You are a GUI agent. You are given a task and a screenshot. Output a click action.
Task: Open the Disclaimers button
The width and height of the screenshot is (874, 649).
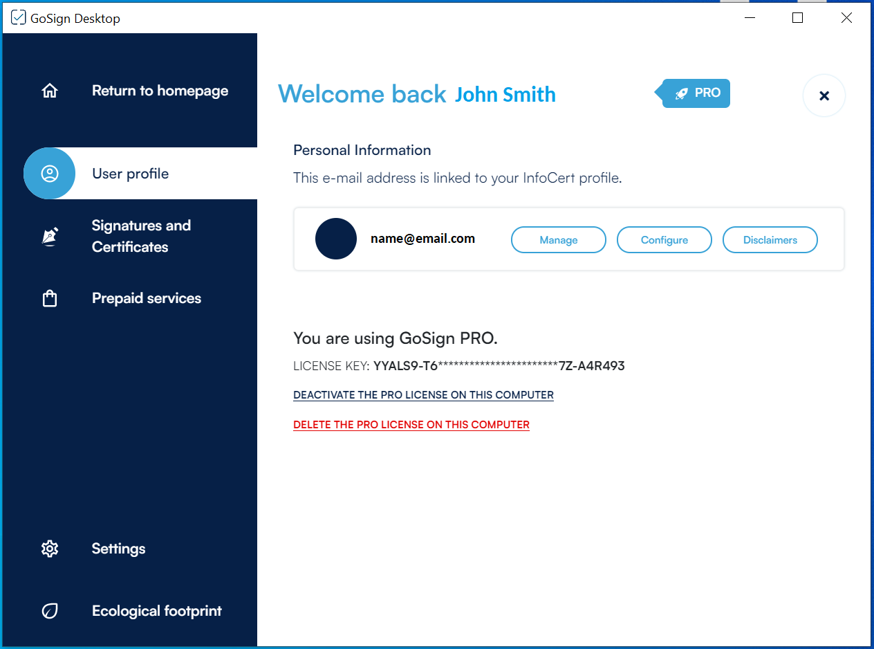(x=770, y=240)
